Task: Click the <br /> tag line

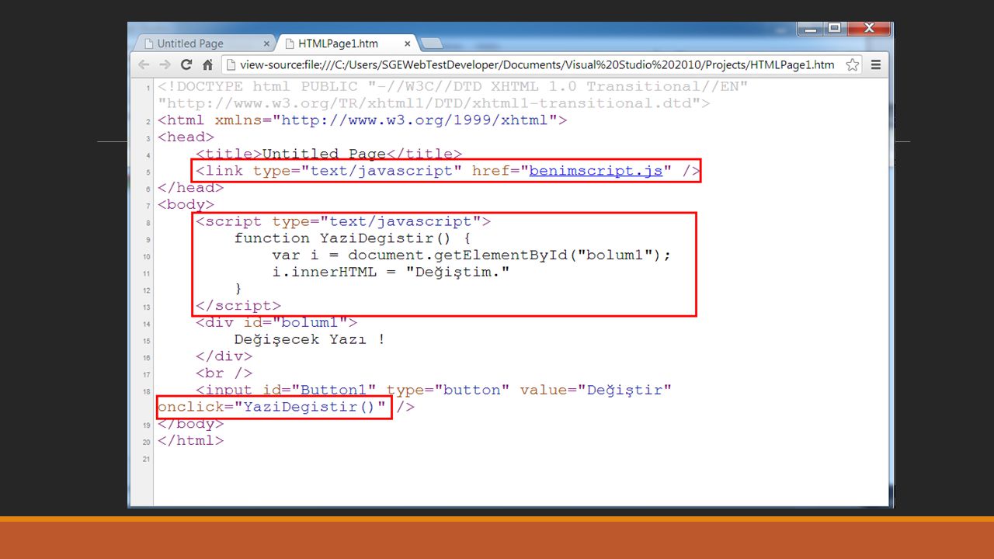Action: tap(224, 373)
